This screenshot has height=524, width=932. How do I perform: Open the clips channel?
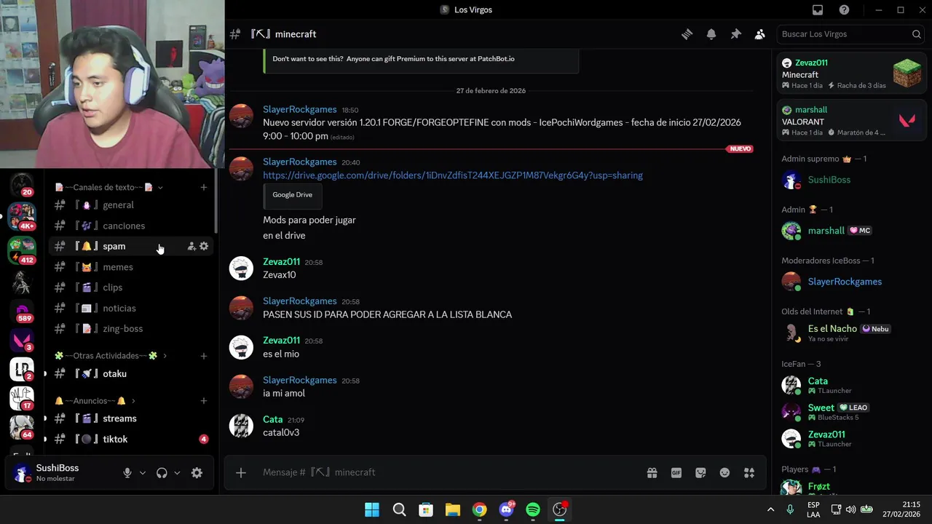pos(132,287)
